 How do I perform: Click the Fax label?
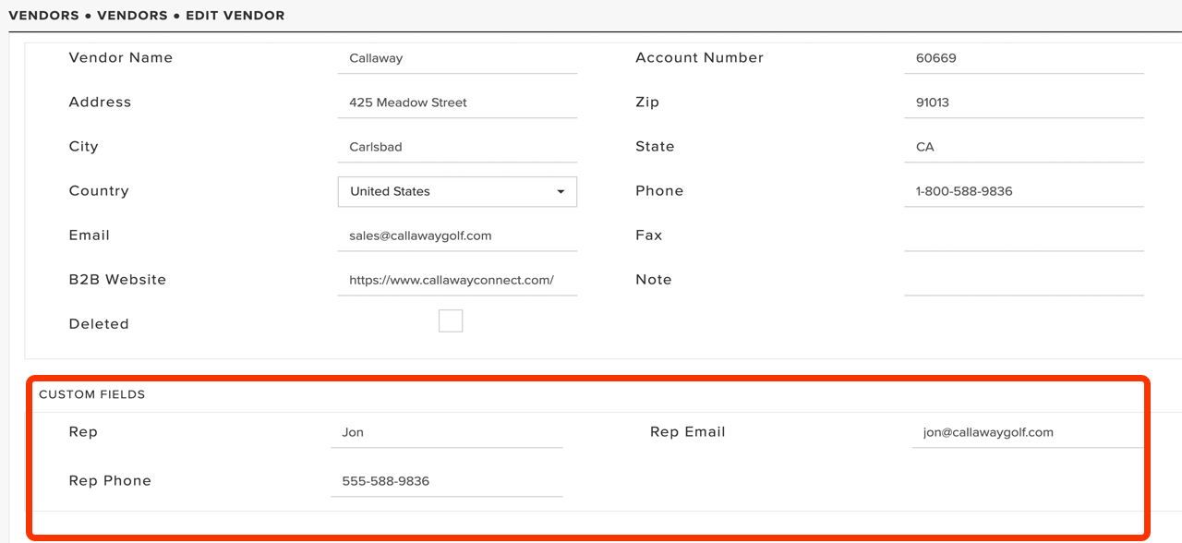[x=649, y=235]
